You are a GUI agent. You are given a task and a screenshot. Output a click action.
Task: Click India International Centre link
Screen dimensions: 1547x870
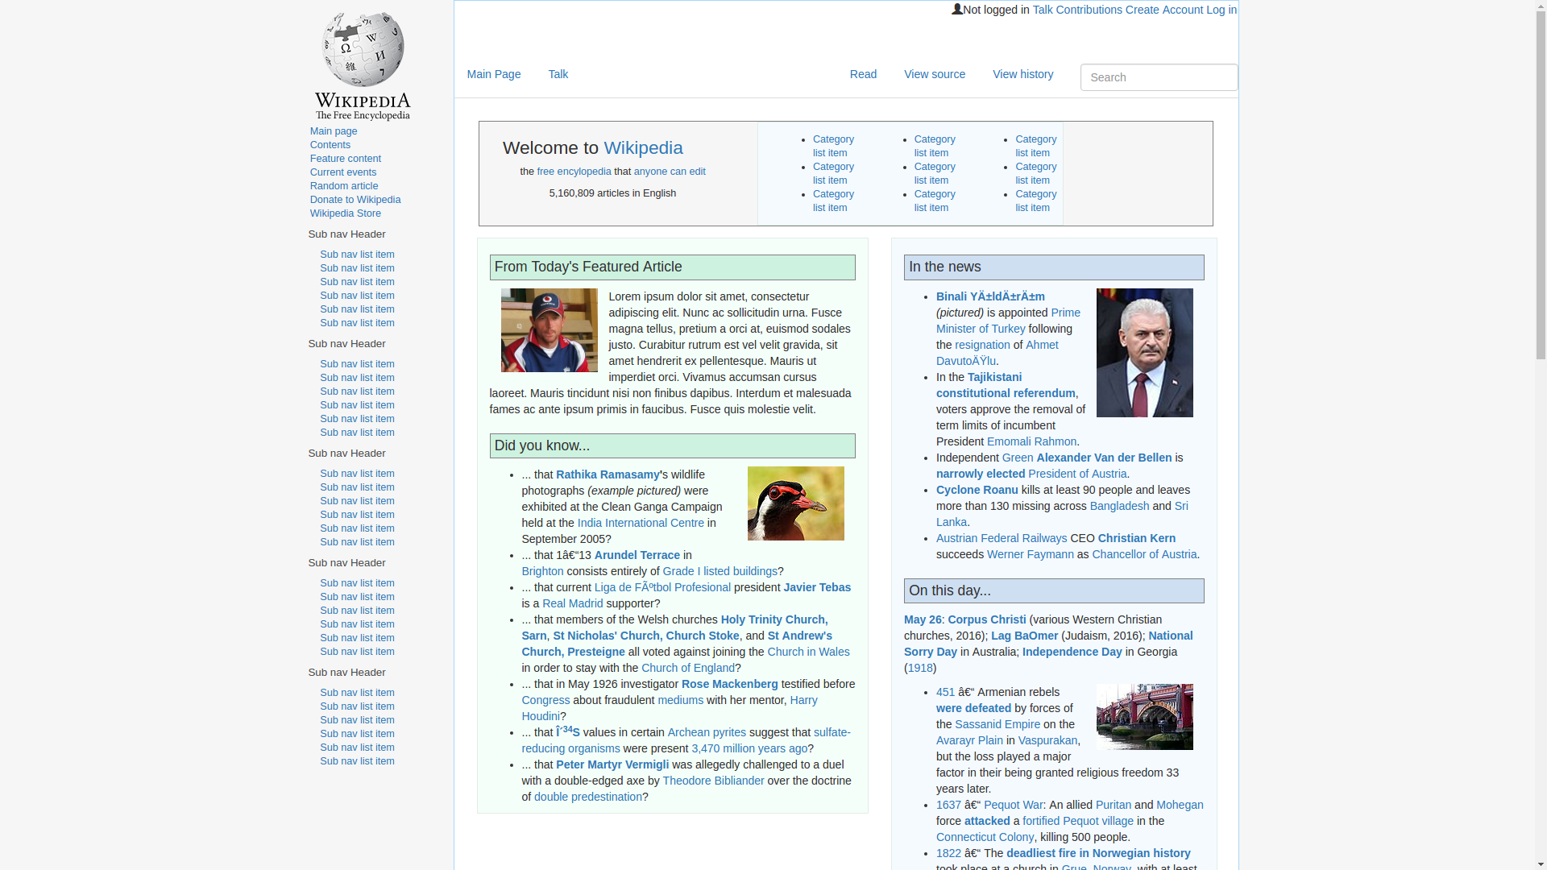[x=641, y=523]
